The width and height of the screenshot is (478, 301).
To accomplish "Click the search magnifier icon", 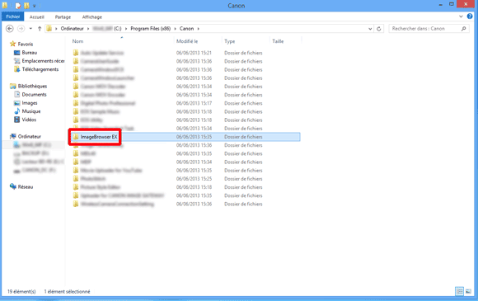I will [464, 29].
